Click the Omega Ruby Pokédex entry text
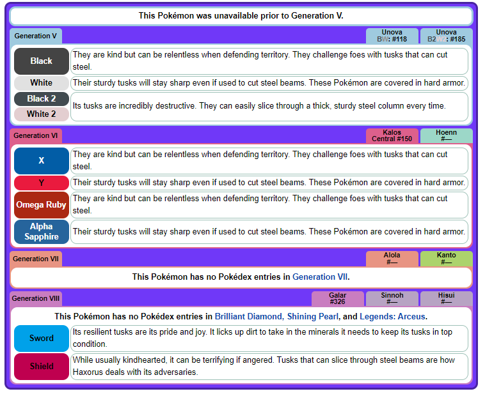This screenshot has width=485, height=396. [x=269, y=205]
